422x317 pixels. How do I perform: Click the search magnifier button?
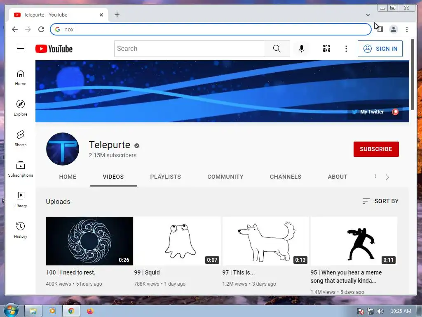pyautogui.click(x=277, y=49)
